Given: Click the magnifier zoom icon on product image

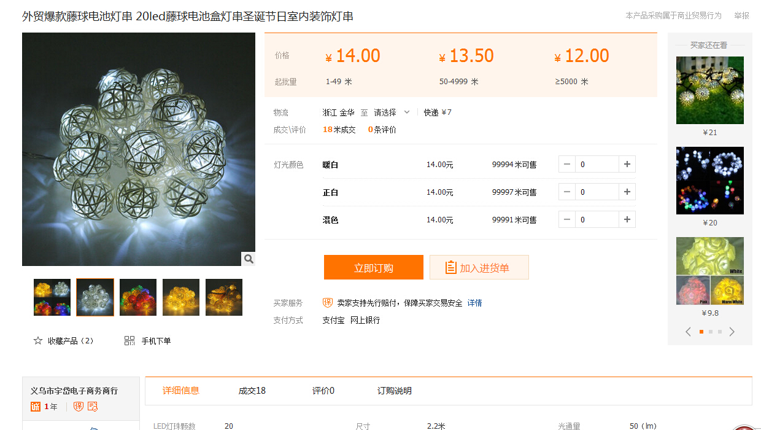Looking at the screenshot, I should 249,259.
